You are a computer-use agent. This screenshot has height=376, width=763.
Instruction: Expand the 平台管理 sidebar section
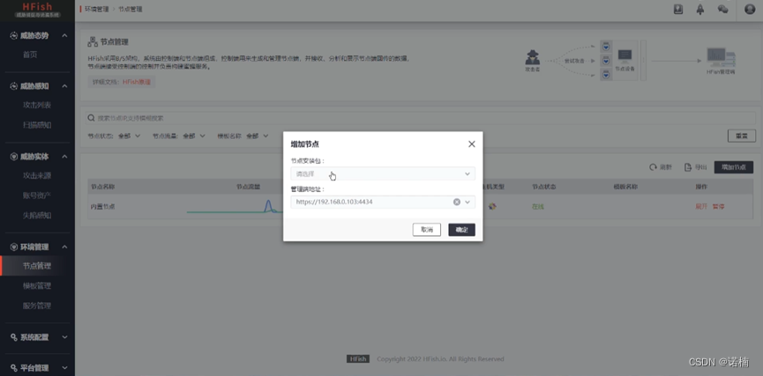pyautogui.click(x=64, y=368)
